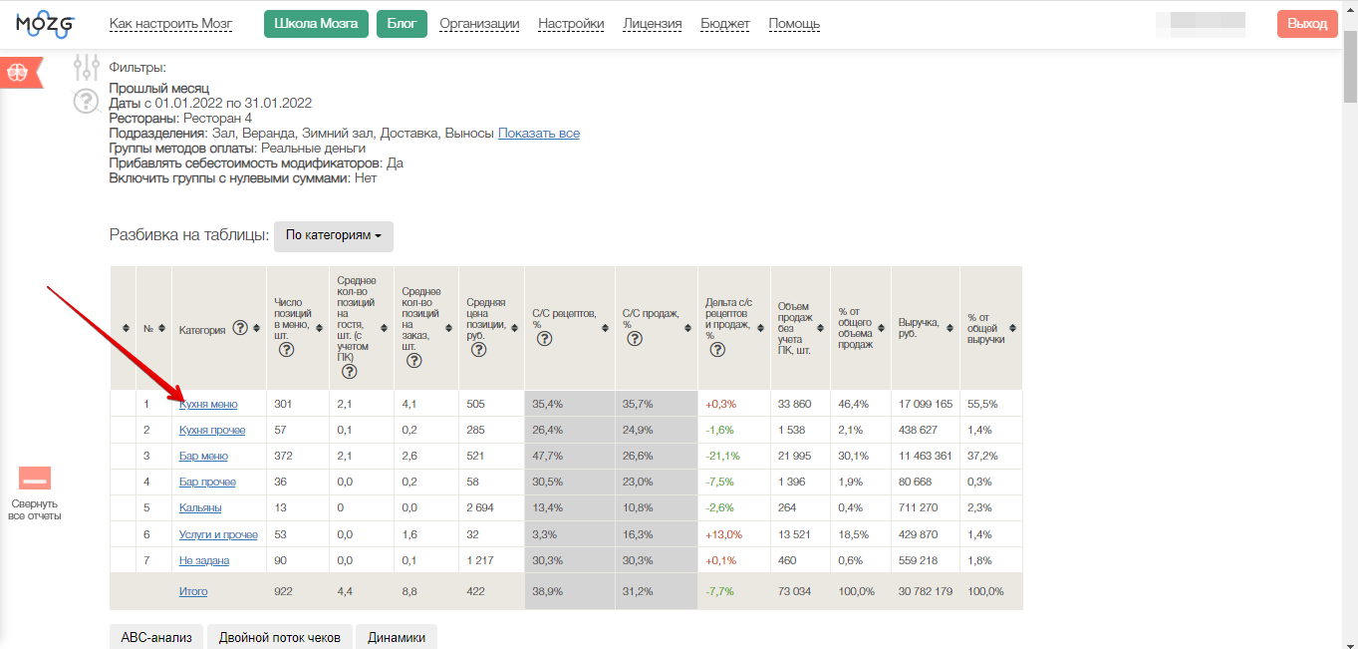Screen dimensions: 1358x649
Task: Sort by Число позиций в меню arrows
Action: pyautogui.click(x=319, y=328)
